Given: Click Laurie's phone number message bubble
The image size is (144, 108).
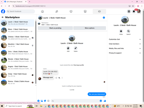Looking at the screenshot, I should (50, 73).
